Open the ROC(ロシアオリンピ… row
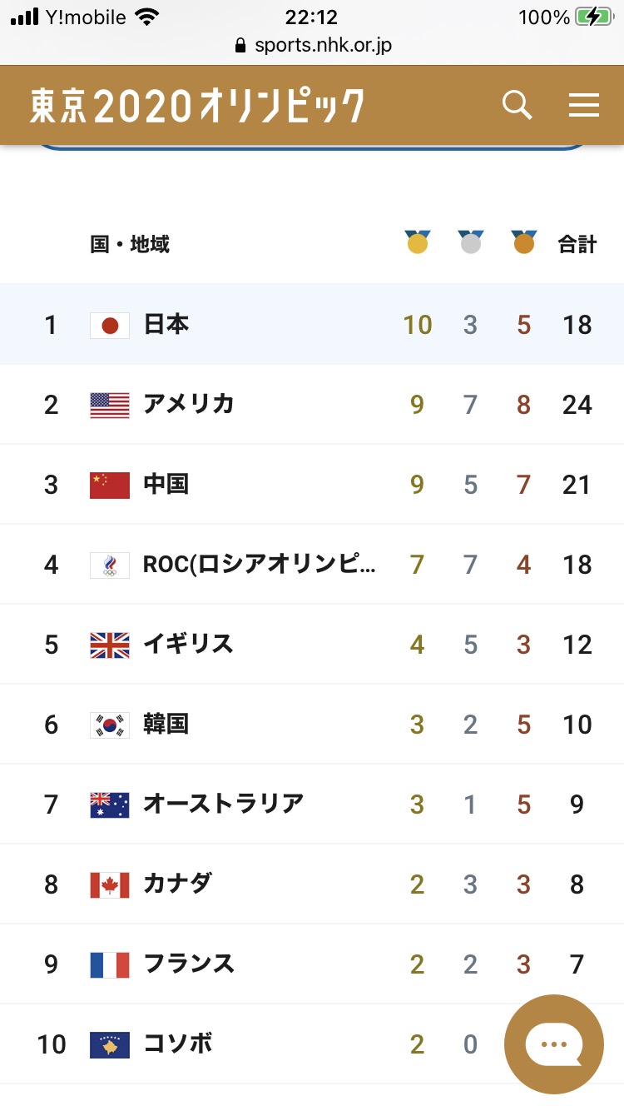This screenshot has width=624, height=1111. point(312,564)
